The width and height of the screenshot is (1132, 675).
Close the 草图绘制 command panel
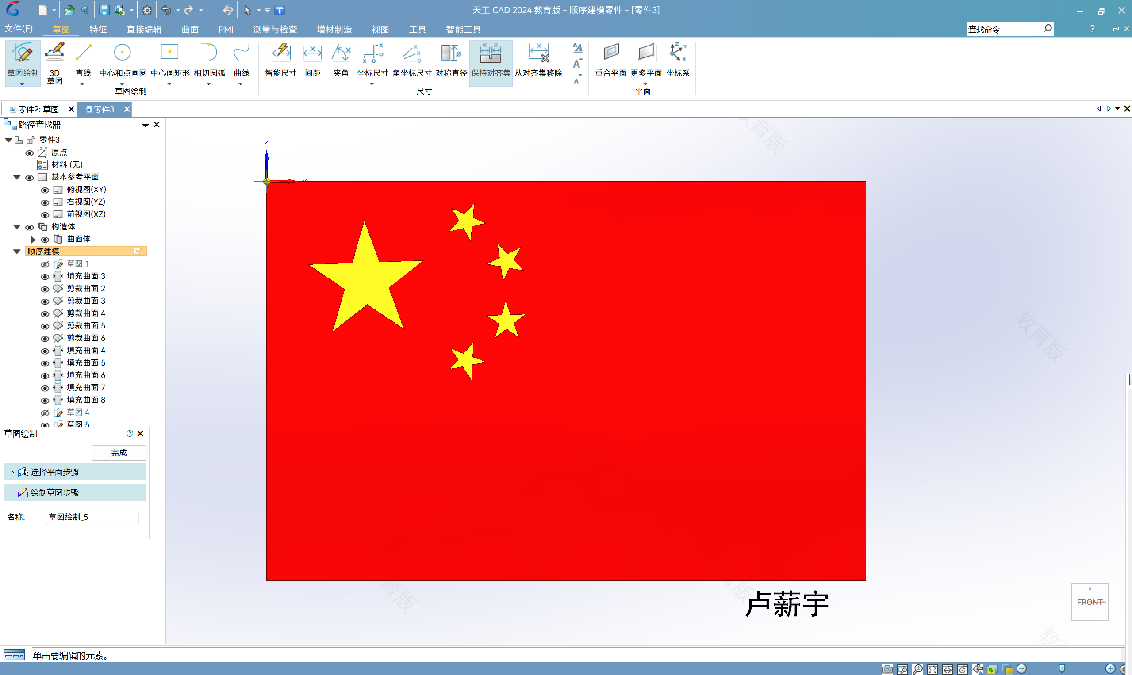[x=140, y=434]
